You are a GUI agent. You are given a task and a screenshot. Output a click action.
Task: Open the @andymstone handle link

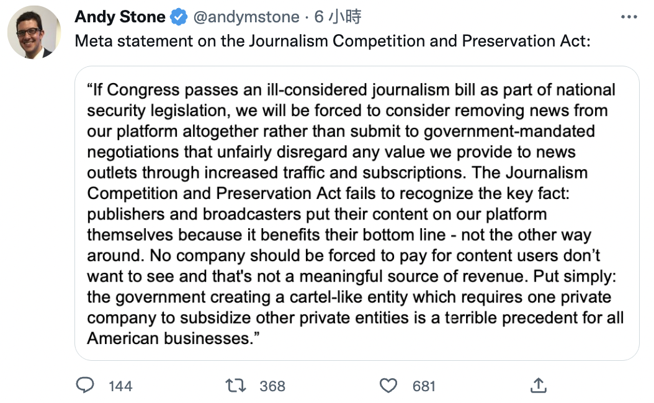coord(246,17)
